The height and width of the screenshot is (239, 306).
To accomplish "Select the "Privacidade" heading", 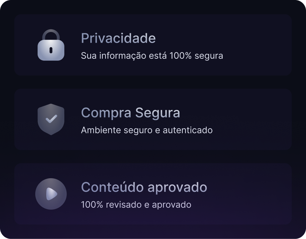I will coord(118,38).
